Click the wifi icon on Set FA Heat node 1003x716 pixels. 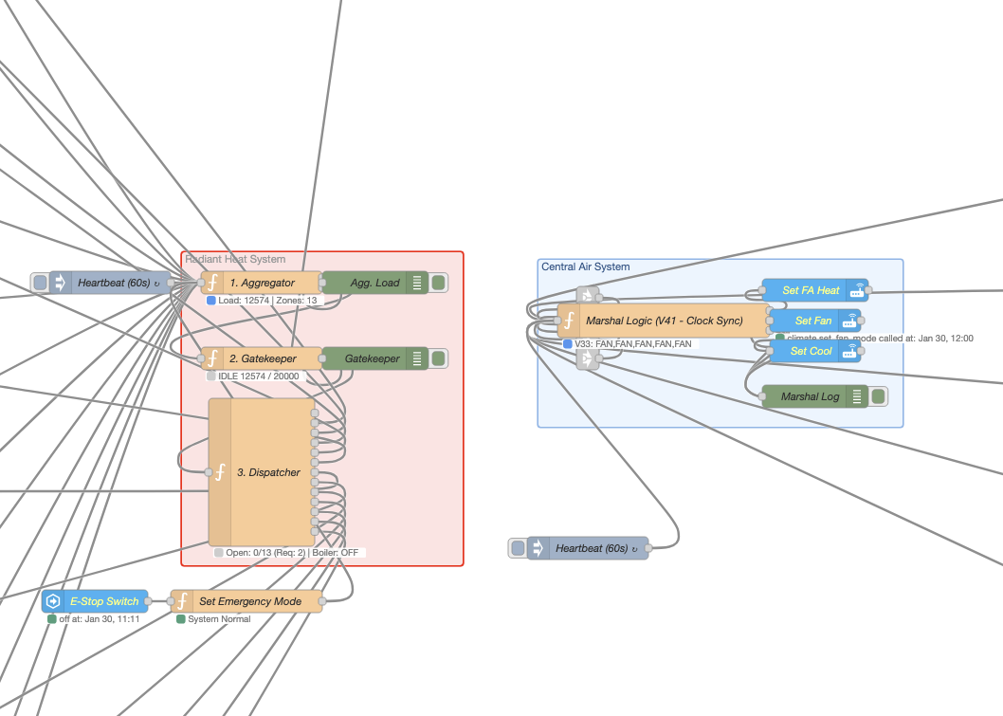(856, 290)
